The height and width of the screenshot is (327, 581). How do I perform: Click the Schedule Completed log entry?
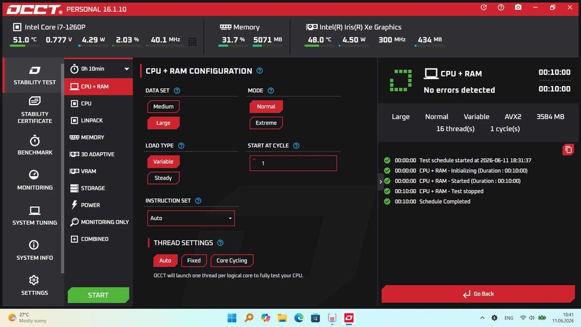coord(427,202)
